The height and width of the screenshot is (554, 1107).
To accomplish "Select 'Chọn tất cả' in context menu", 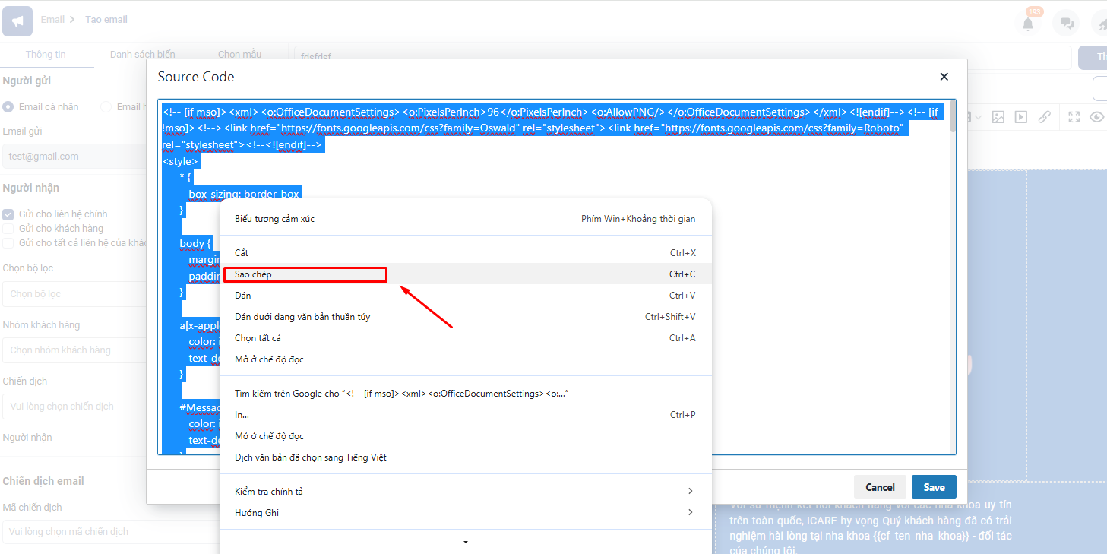I will pos(258,338).
